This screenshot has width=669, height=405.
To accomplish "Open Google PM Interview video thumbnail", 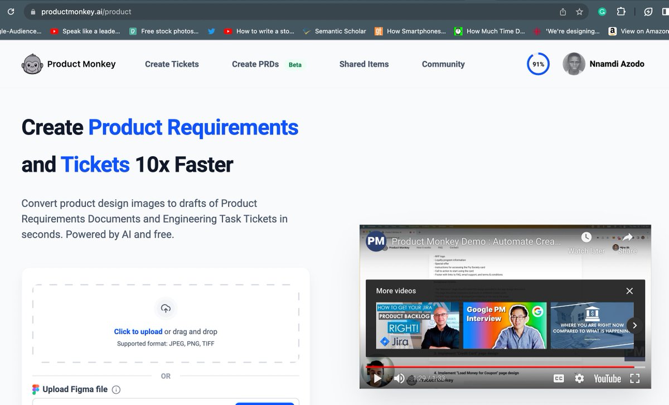I will [505, 325].
